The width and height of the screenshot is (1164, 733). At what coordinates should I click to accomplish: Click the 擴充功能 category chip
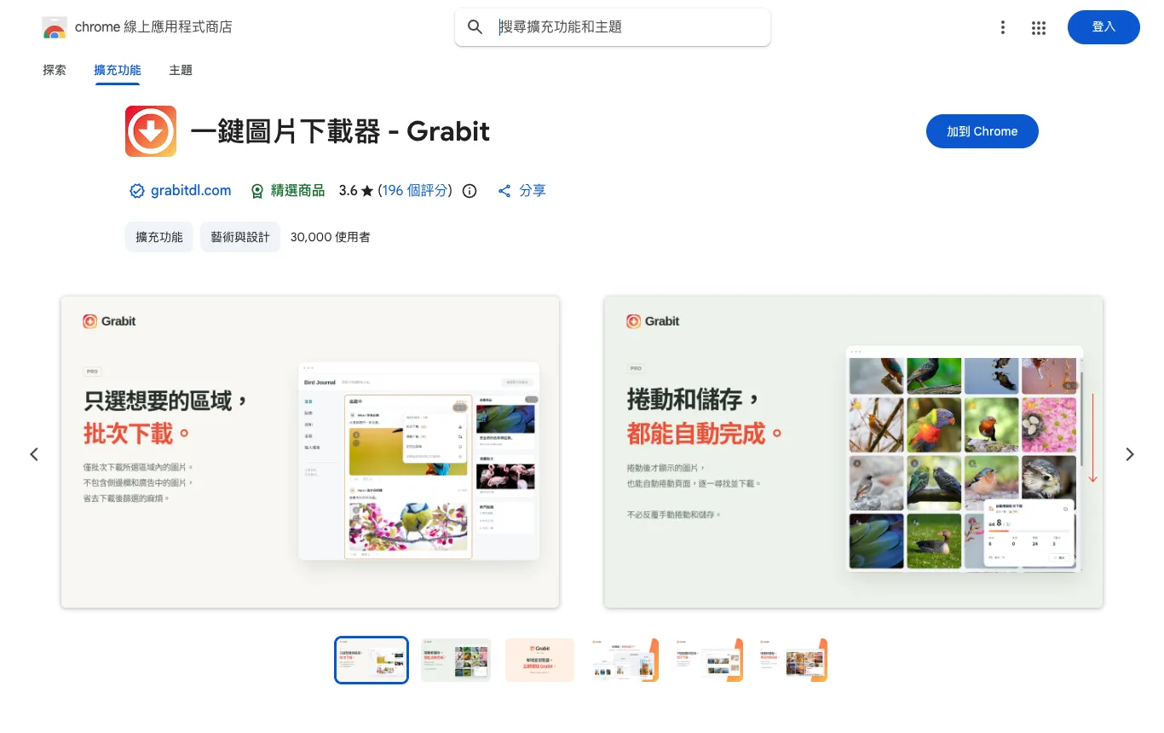pos(159,237)
